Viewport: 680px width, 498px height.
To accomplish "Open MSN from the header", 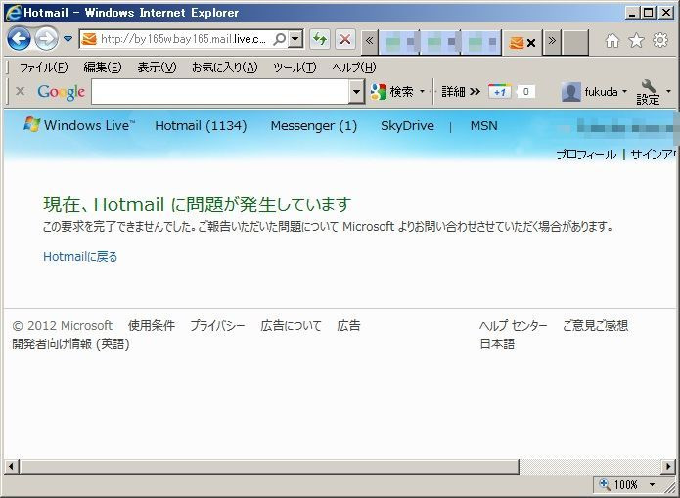I will point(484,126).
